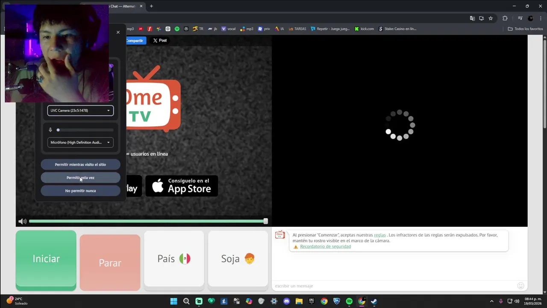Open Discord from the taskbar

click(286, 301)
